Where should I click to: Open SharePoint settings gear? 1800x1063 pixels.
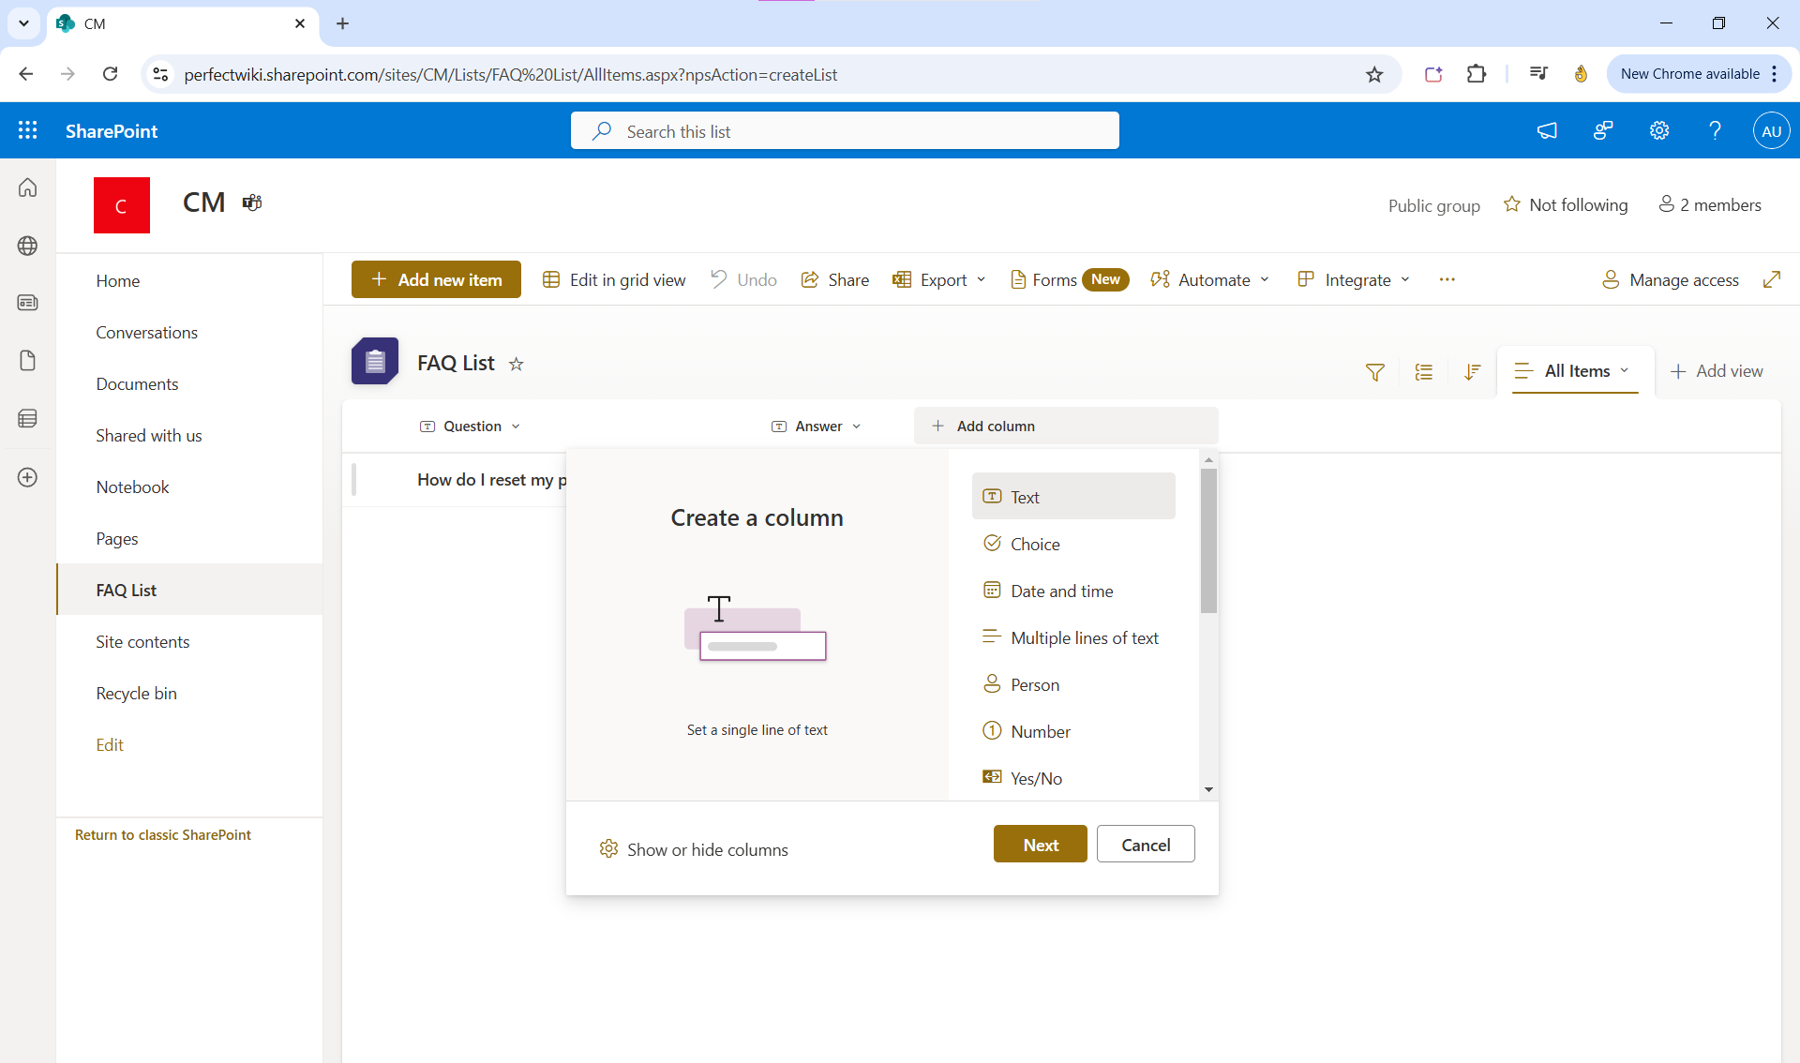coord(1658,130)
